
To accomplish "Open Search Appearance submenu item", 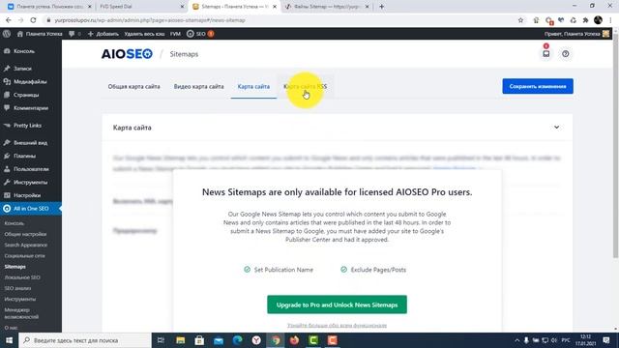I will [26, 245].
